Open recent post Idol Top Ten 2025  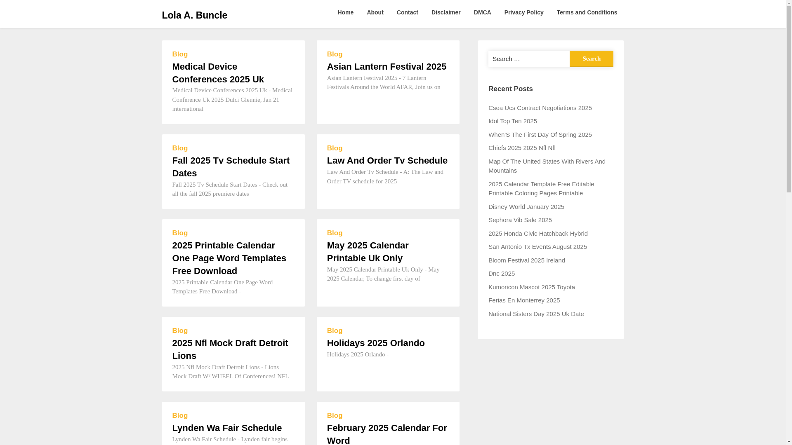pos(513,121)
